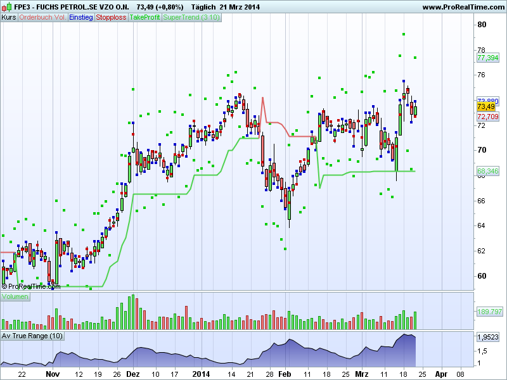This screenshot has width=507, height=380.
Task: Click the yellow 73,49 current price tag
Action: (x=487, y=107)
